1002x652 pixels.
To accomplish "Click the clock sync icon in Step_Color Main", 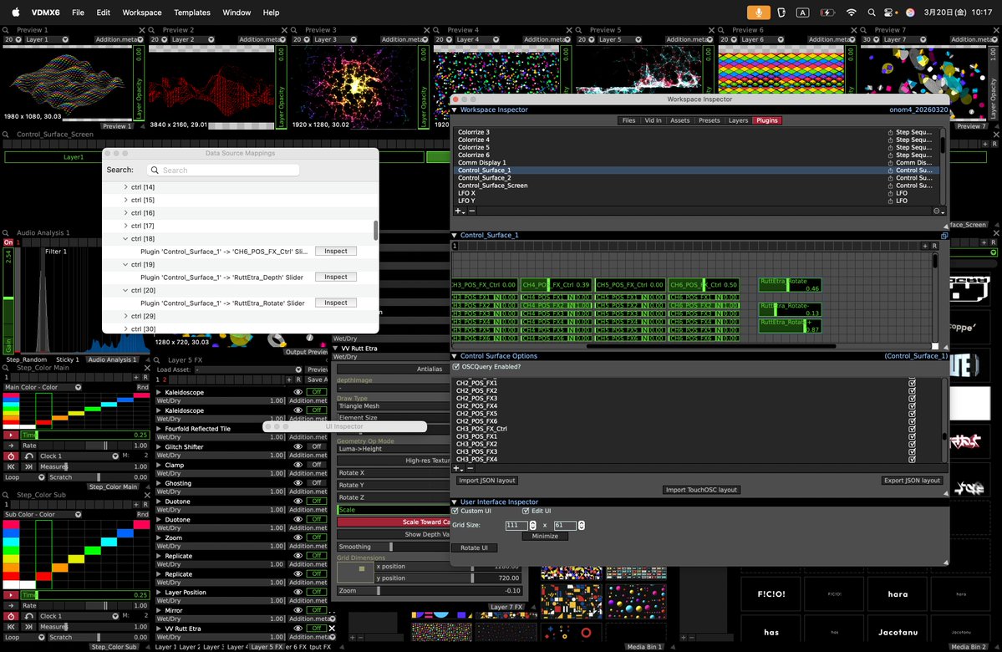I will point(11,456).
